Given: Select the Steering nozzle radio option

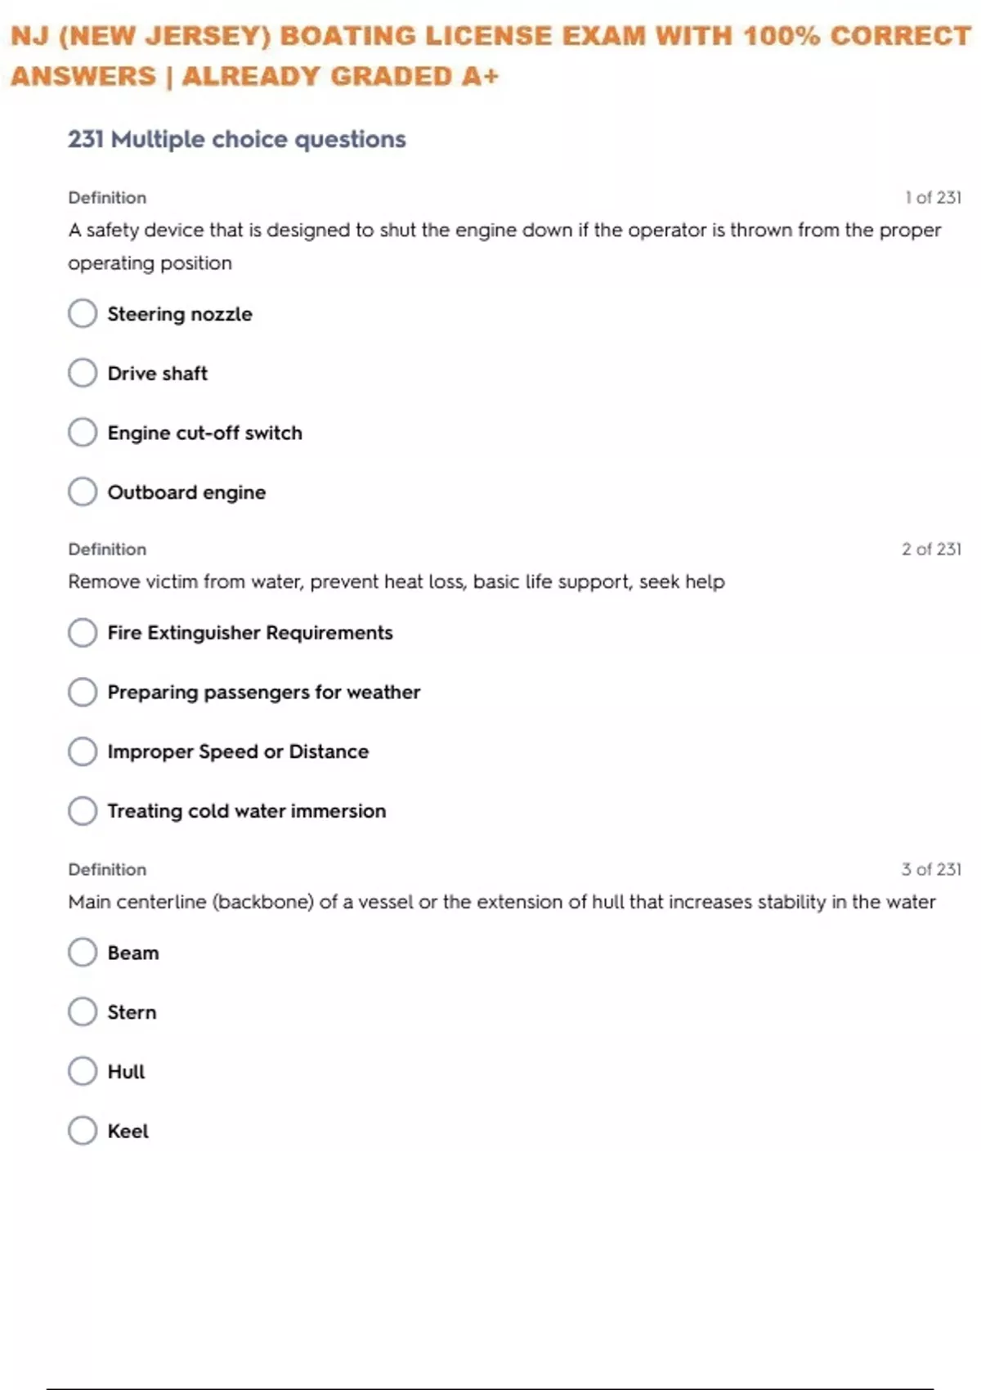Looking at the screenshot, I should tap(83, 313).
